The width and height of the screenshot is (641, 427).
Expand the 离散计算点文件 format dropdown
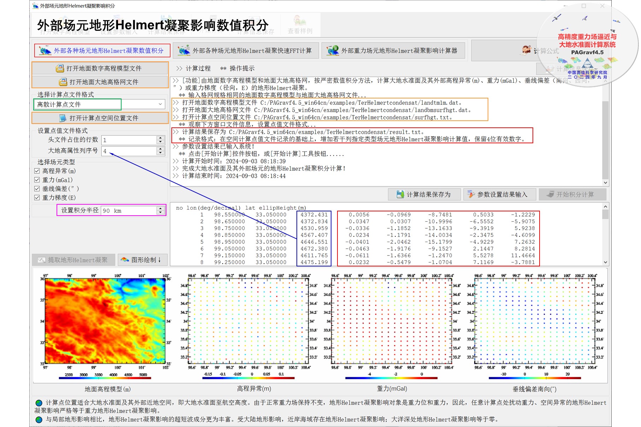[160, 104]
